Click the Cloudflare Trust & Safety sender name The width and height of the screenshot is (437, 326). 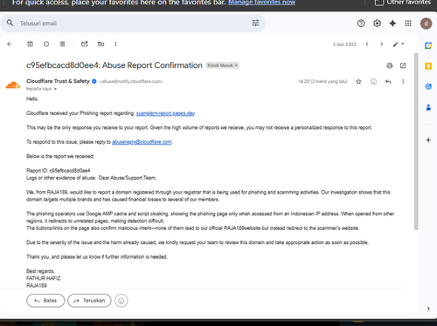[58, 81]
